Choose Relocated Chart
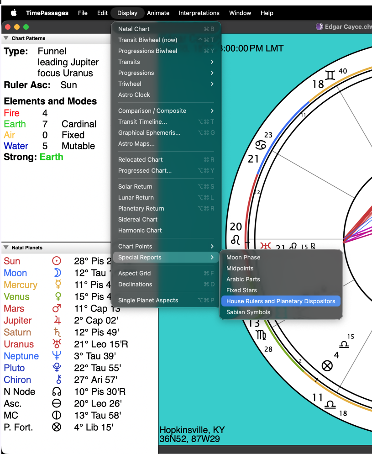 coord(166,160)
